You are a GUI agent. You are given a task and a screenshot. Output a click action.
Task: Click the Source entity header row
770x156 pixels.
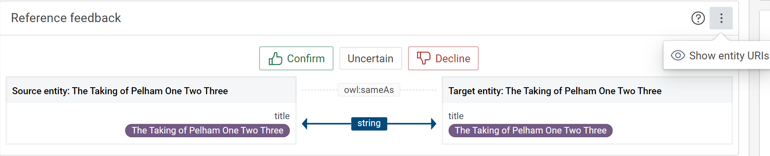pyautogui.click(x=151, y=91)
